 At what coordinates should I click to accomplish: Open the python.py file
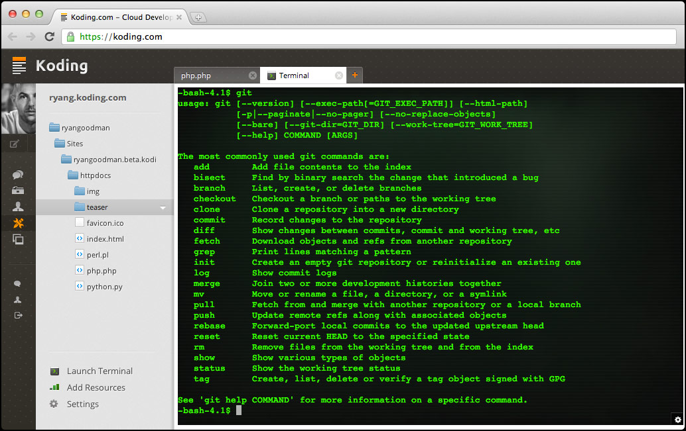coord(99,287)
